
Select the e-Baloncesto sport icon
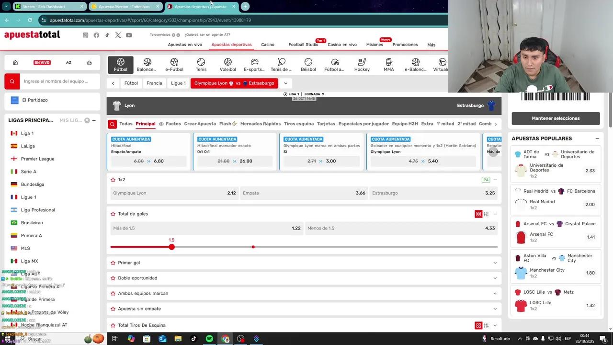(416, 65)
